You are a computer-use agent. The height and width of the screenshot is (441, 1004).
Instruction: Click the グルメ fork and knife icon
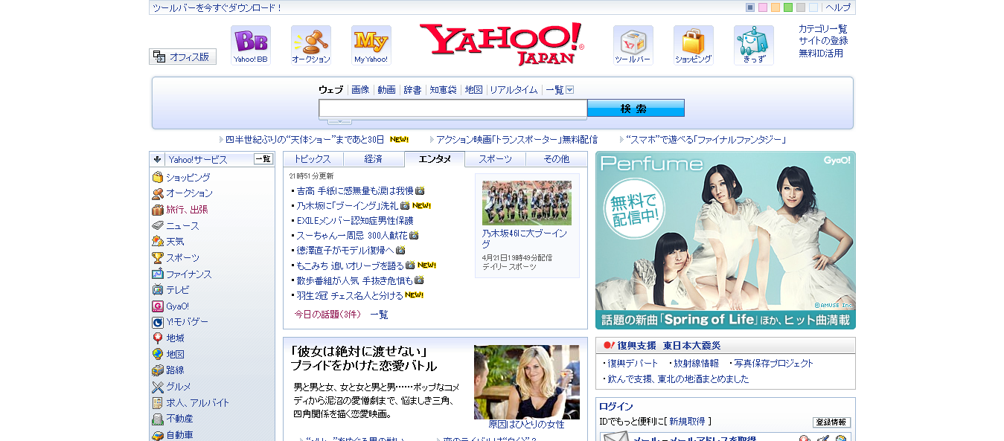[x=158, y=387]
